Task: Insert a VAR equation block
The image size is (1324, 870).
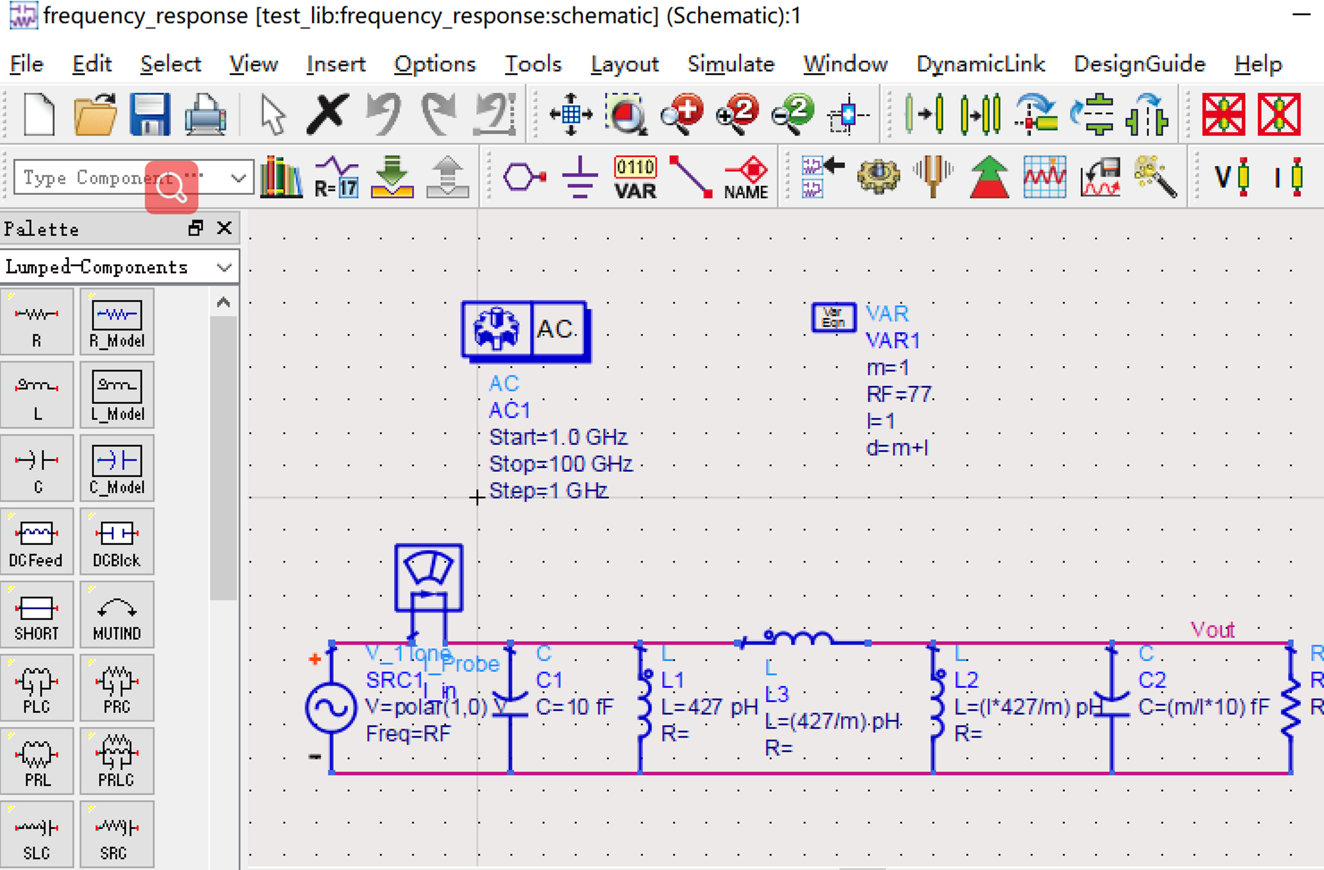Action: pos(635,177)
